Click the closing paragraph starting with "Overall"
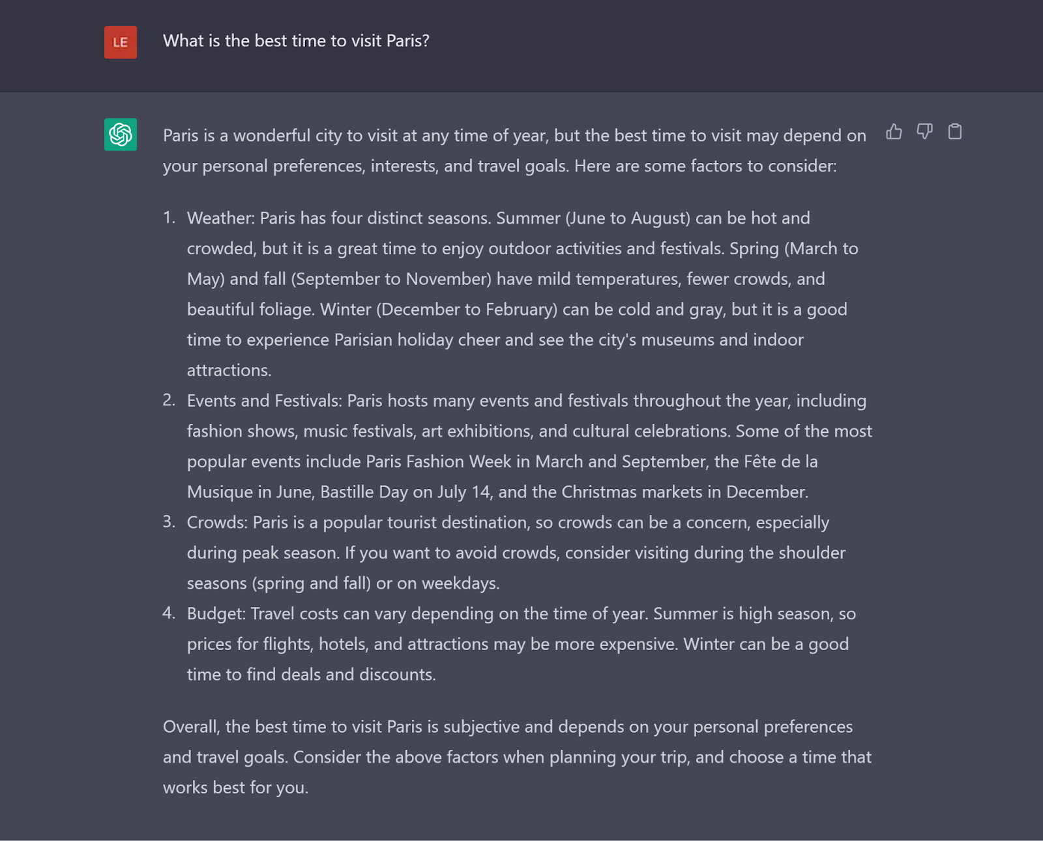1043x841 pixels. click(516, 757)
